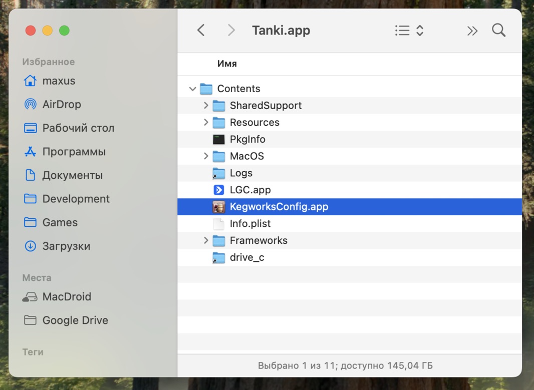Collapse the Contents folder disclosure arrow
This screenshot has height=390, width=534.
[x=192, y=89]
